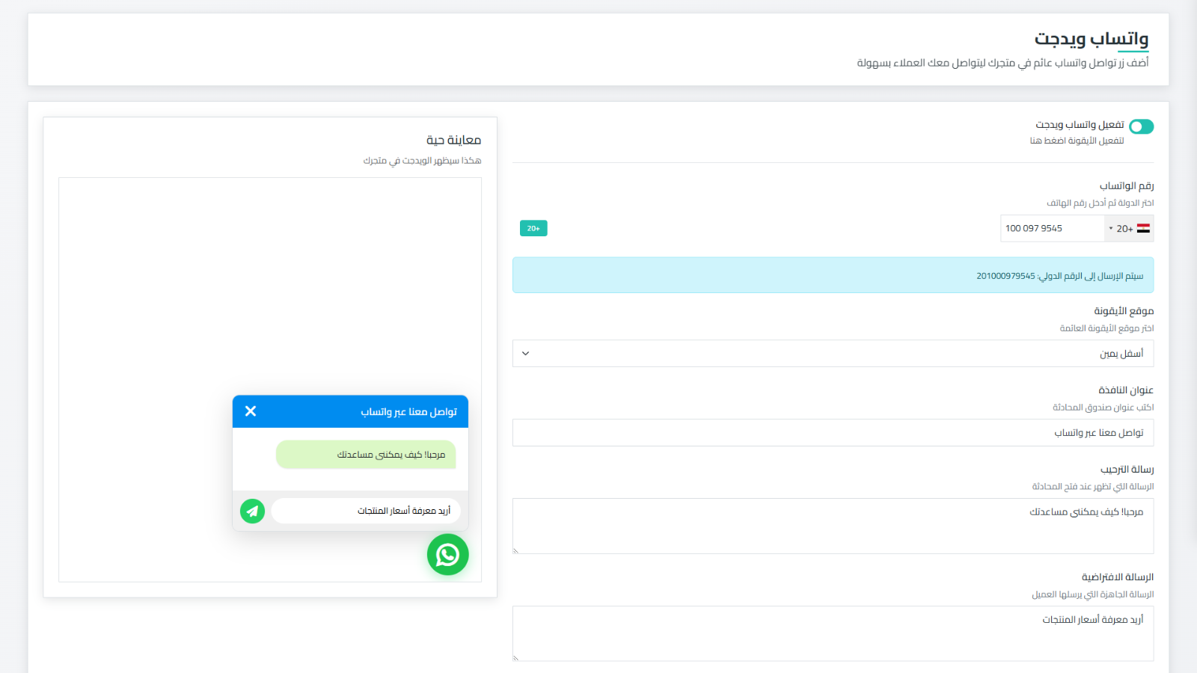1197x673 pixels.
Task: Click the green +20 country code badge
Action: (x=533, y=228)
